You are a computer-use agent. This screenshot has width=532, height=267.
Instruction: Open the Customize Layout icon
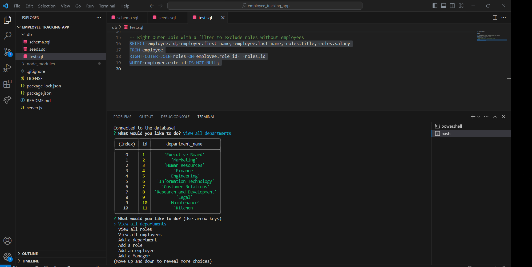[x=461, y=6]
